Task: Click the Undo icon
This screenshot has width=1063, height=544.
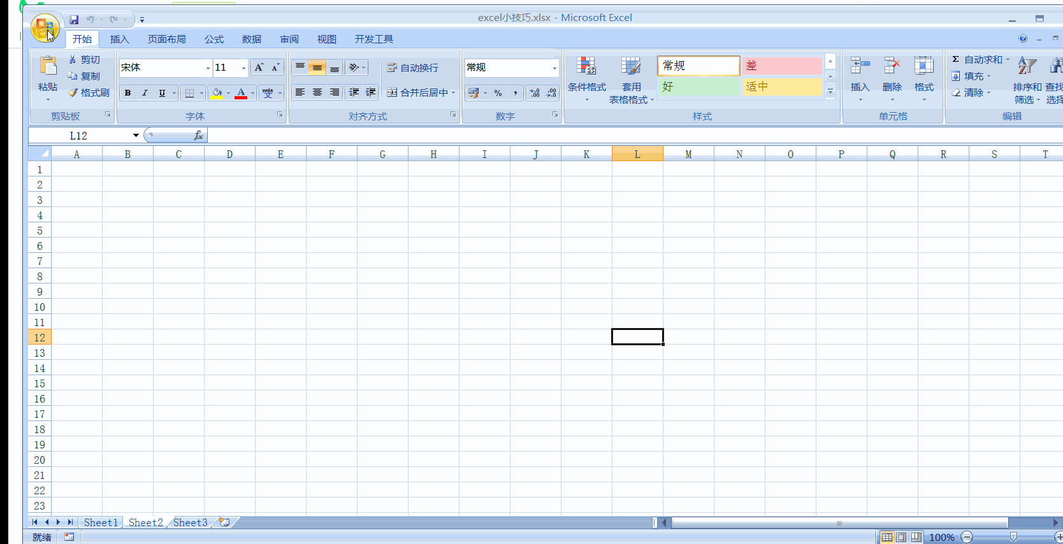Action: point(90,20)
